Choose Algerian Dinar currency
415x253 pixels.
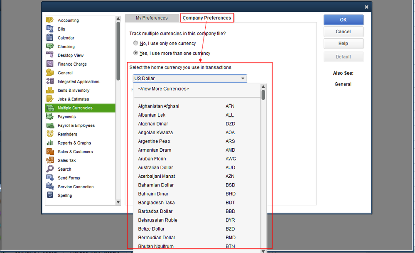pos(197,123)
